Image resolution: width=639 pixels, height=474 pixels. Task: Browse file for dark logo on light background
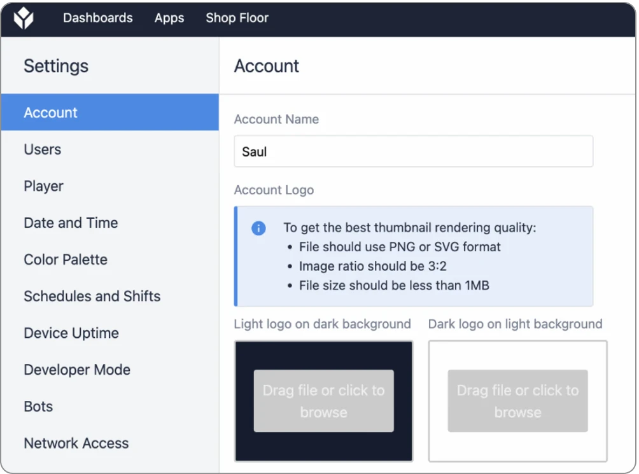[517, 401]
